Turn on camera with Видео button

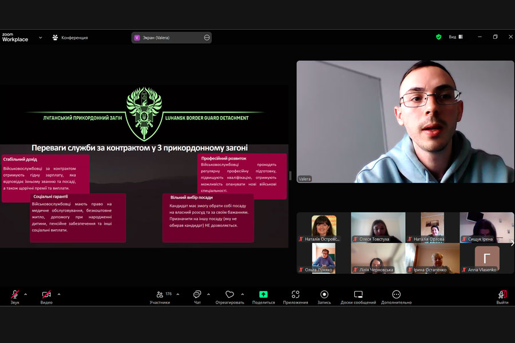point(46,297)
